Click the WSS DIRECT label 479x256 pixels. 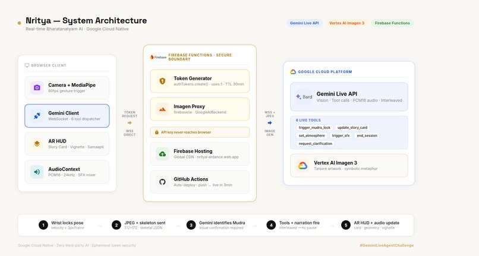(130, 132)
